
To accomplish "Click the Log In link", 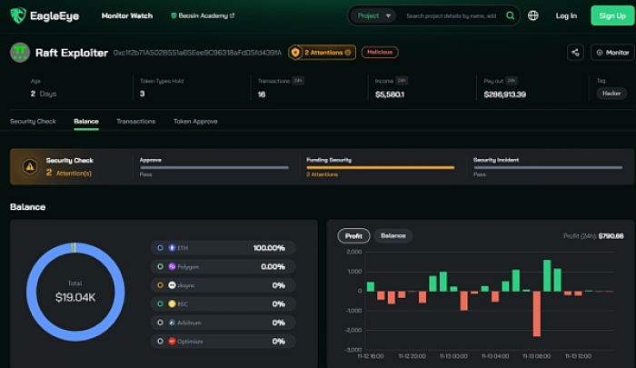I will (x=566, y=15).
